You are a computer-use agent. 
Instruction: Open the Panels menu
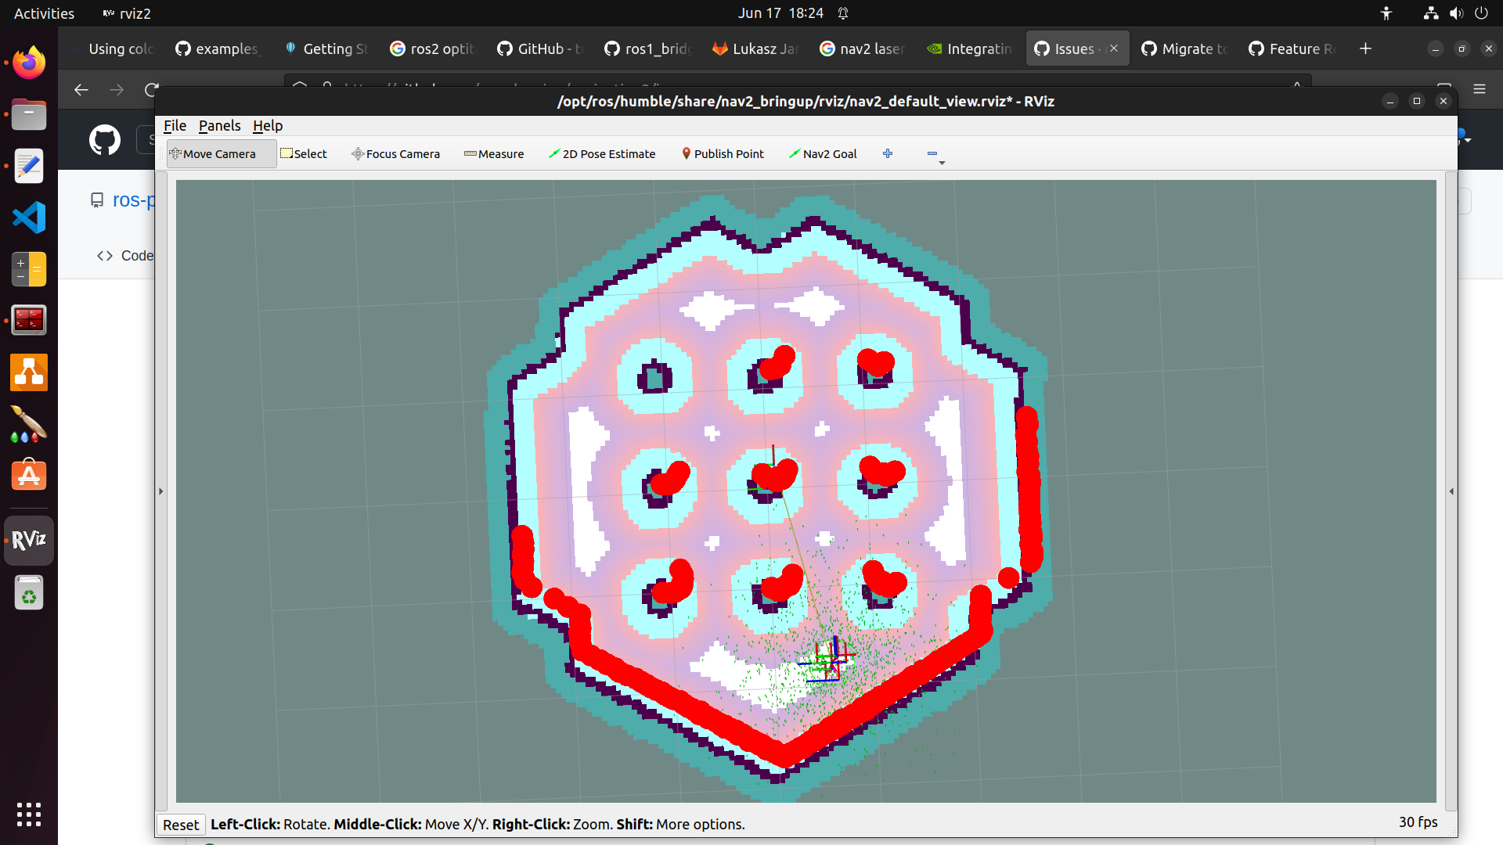click(219, 125)
